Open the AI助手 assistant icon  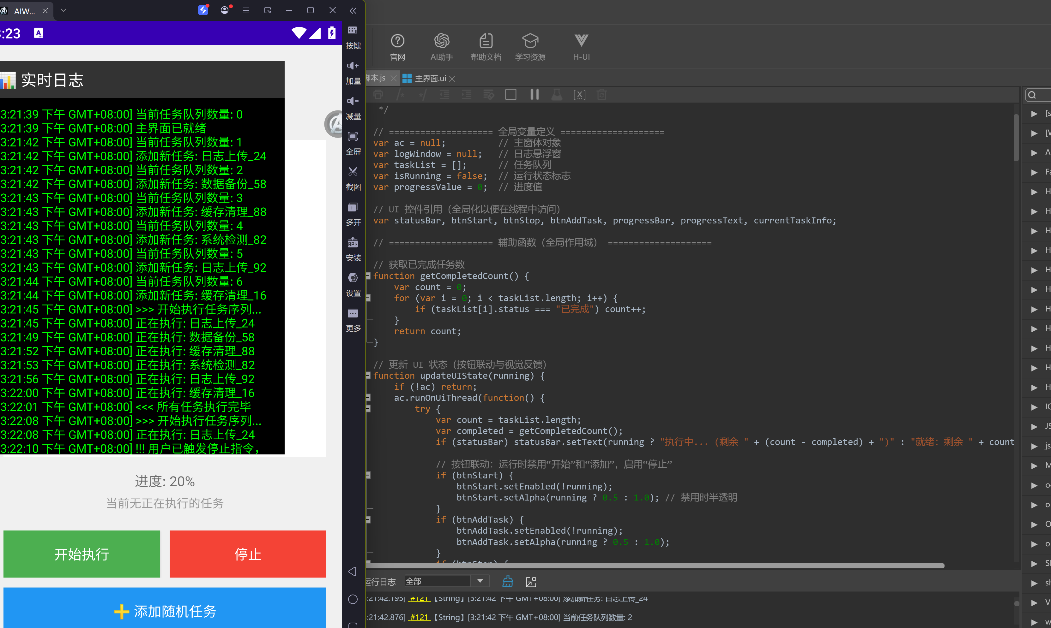441,47
